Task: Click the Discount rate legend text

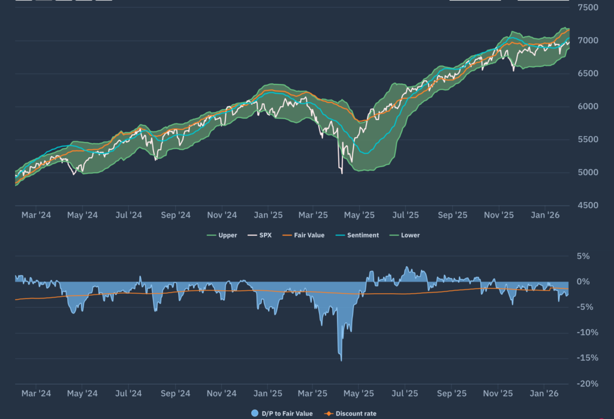Action: [x=356, y=414]
